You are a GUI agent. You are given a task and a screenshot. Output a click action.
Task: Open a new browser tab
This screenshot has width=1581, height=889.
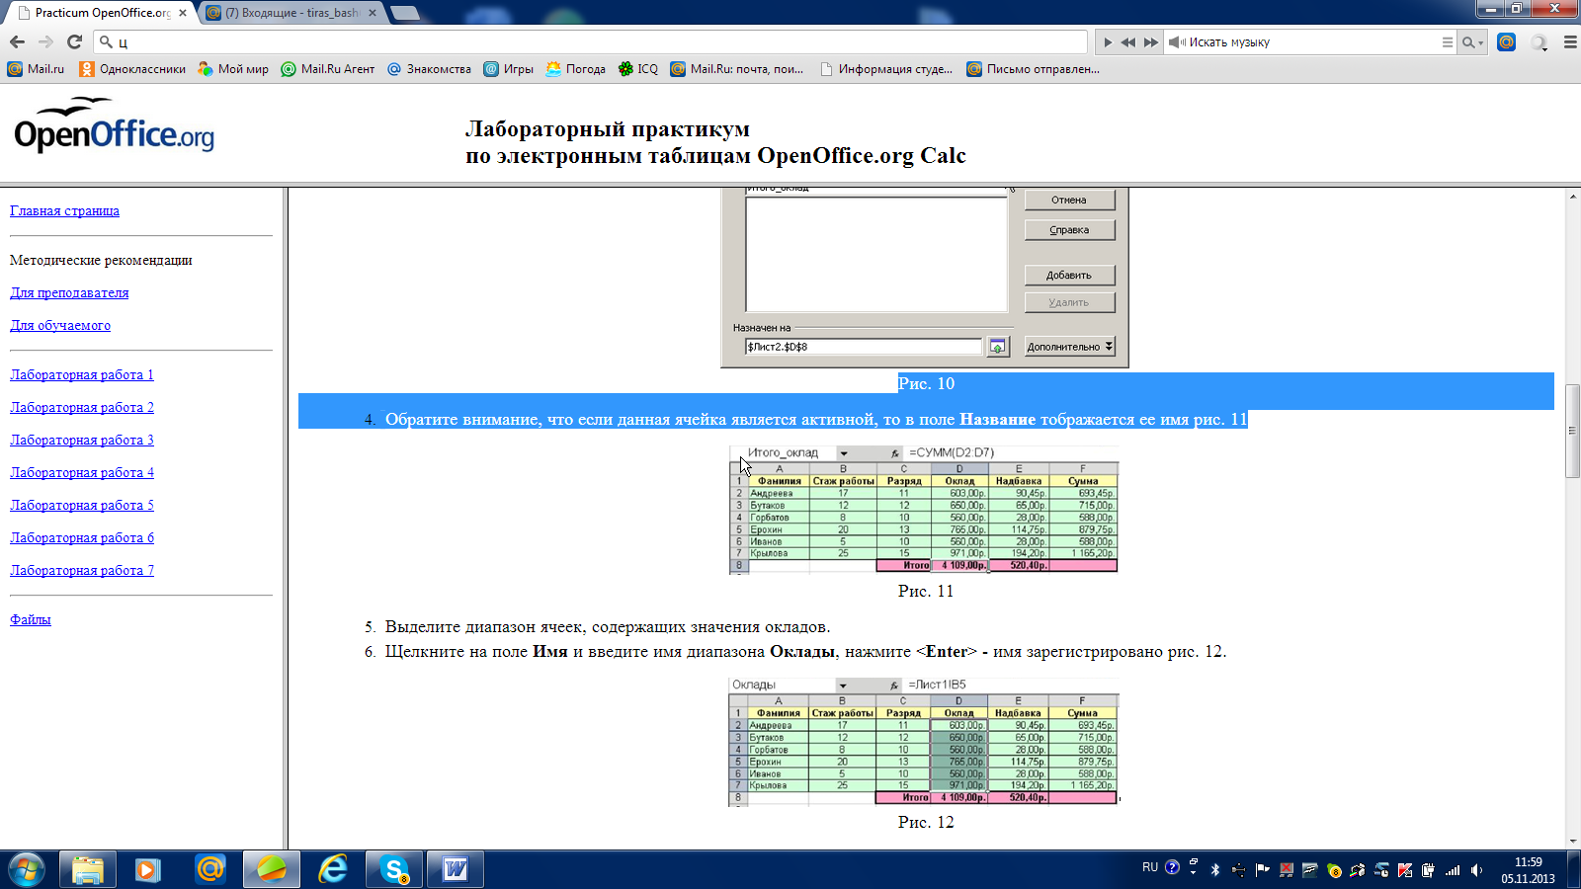pyautogui.click(x=405, y=13)
